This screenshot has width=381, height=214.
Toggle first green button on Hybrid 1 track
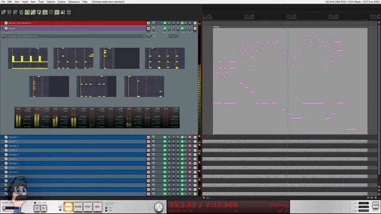(x=165, y=141)
